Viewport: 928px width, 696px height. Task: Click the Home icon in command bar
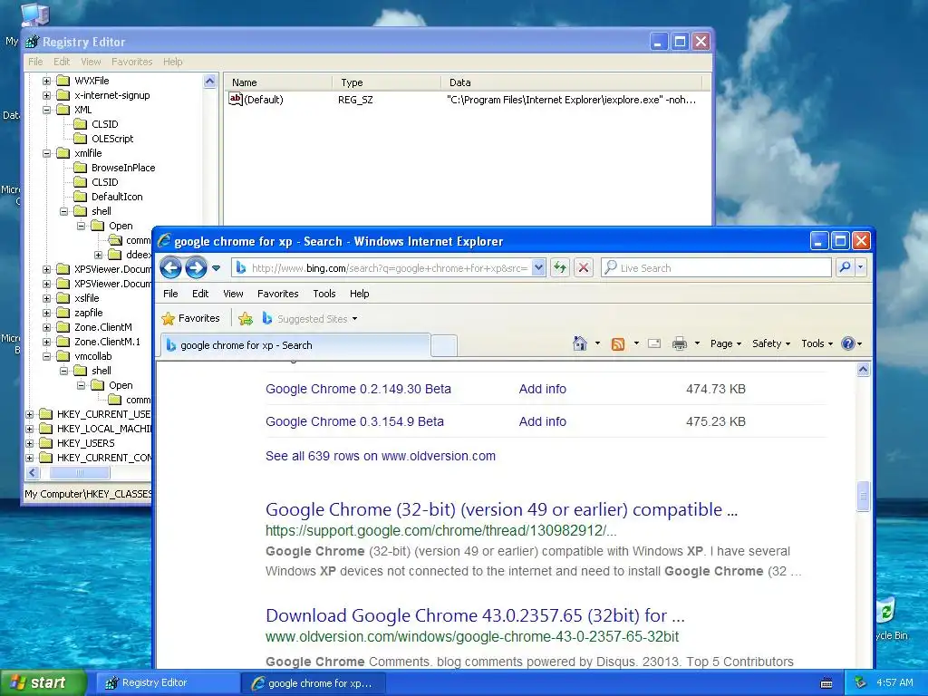click(x=580, y=343)
